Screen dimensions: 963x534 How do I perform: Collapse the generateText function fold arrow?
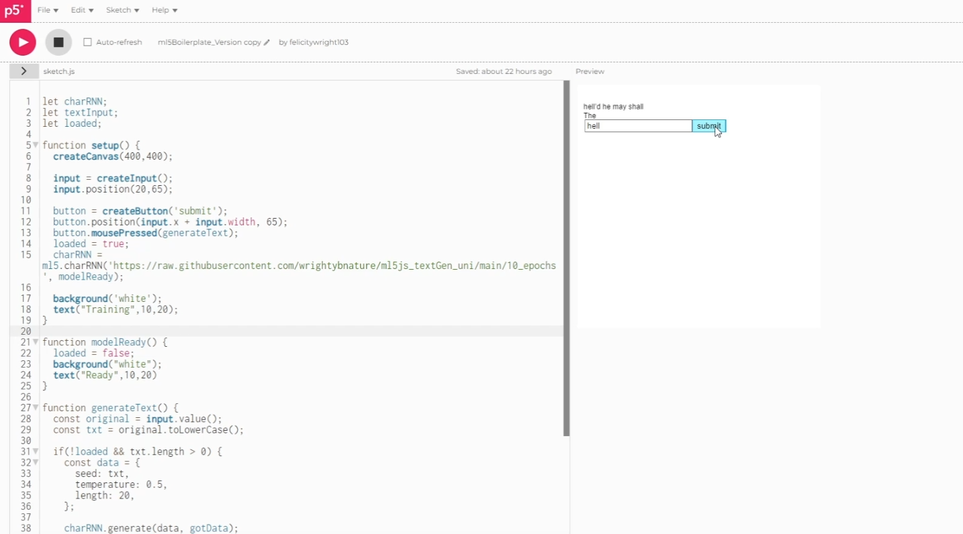click(x=36, y=408)
